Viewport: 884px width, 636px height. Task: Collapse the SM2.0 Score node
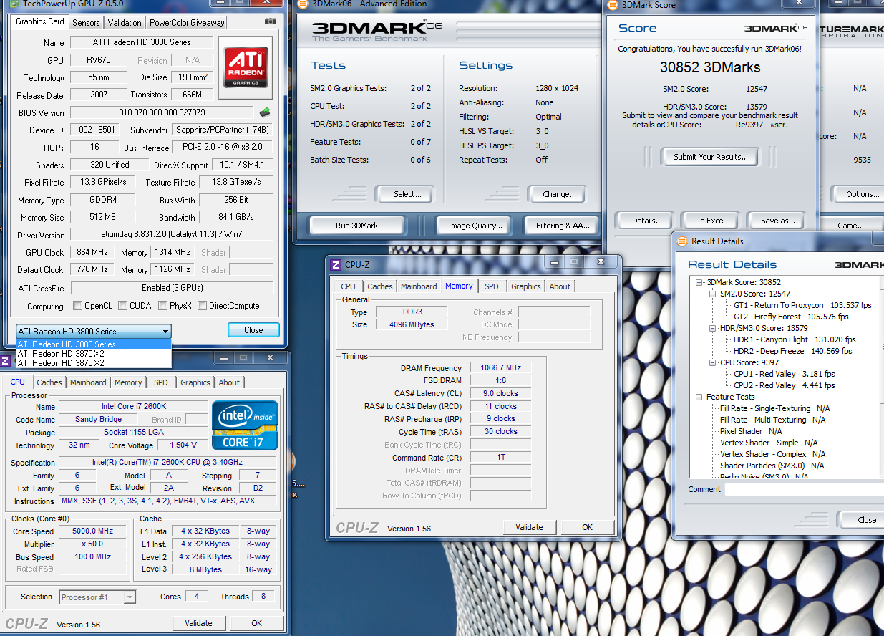(712, 294)
